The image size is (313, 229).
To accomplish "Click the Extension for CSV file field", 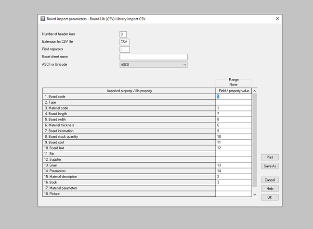I will pos(124,42).
